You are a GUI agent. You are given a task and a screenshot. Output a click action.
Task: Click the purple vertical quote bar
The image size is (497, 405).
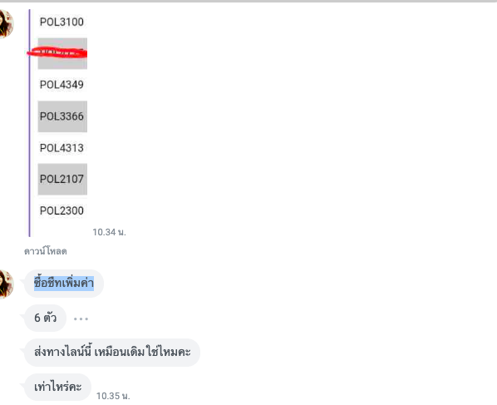click(29, 123)
